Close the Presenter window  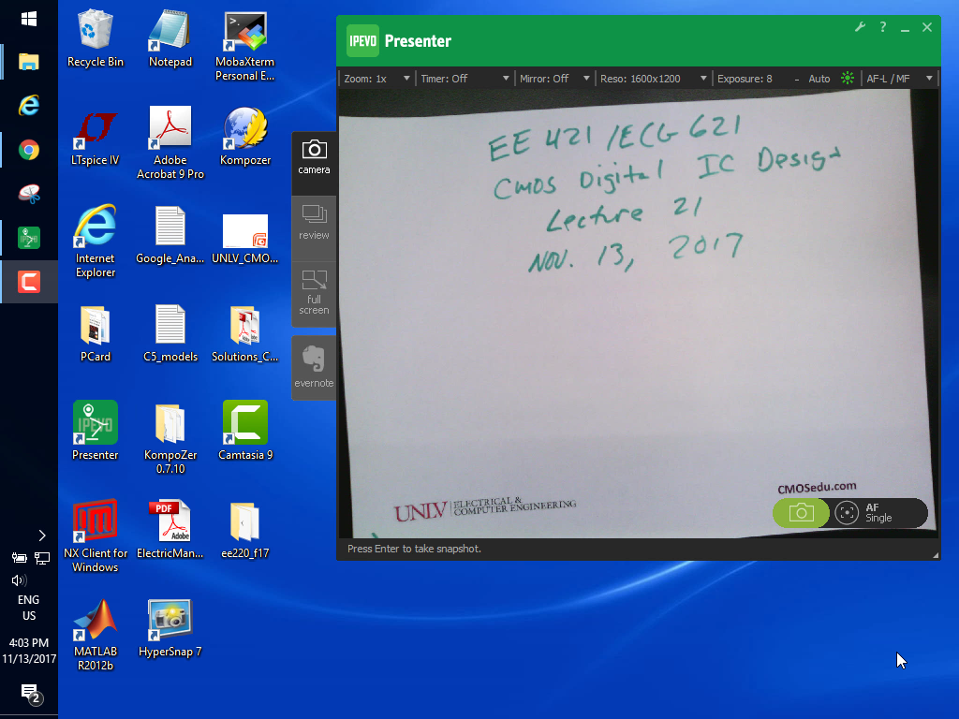tap(927, 27)
